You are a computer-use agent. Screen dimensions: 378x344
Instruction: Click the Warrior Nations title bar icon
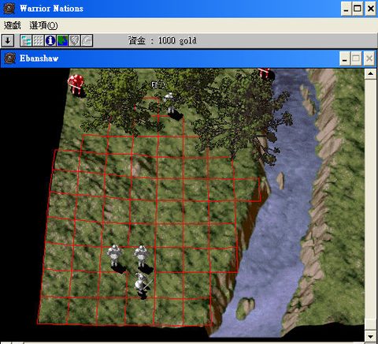click(x=9, y=9)
